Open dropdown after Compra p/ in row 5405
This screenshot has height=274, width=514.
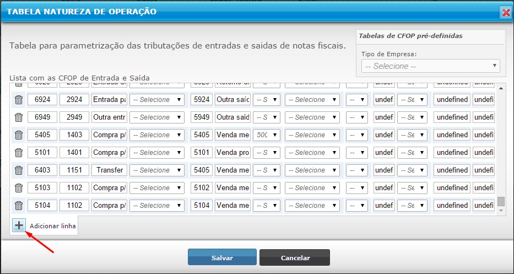pos(157,135)
